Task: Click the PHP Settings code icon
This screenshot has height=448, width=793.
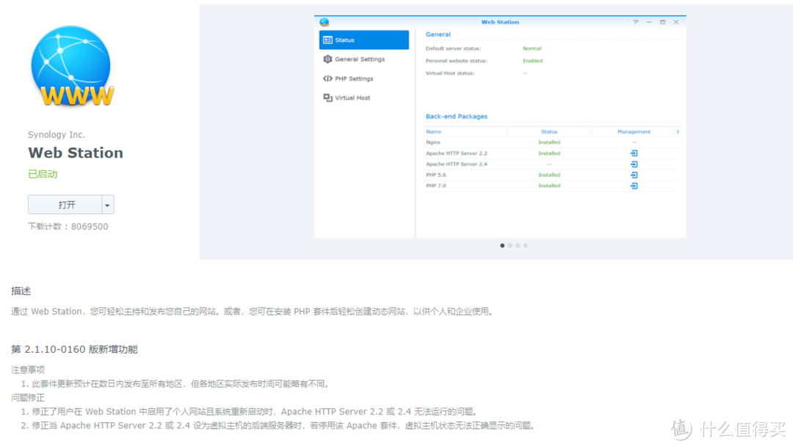Action: click(x=326, y=78)
